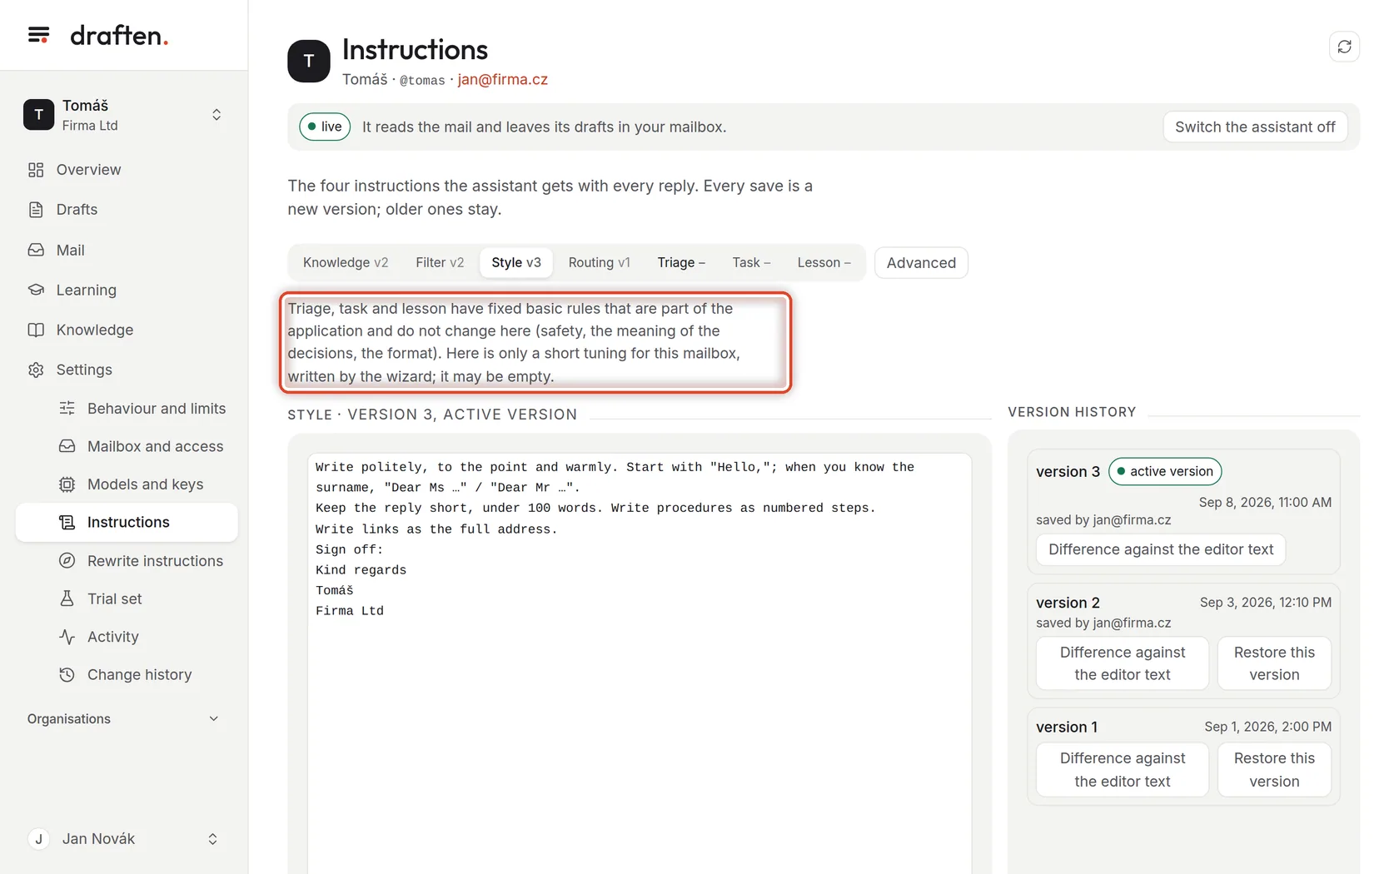Click the @tomas handle text
Viewport: 1399px width, 874px height.
click(422, 80)
